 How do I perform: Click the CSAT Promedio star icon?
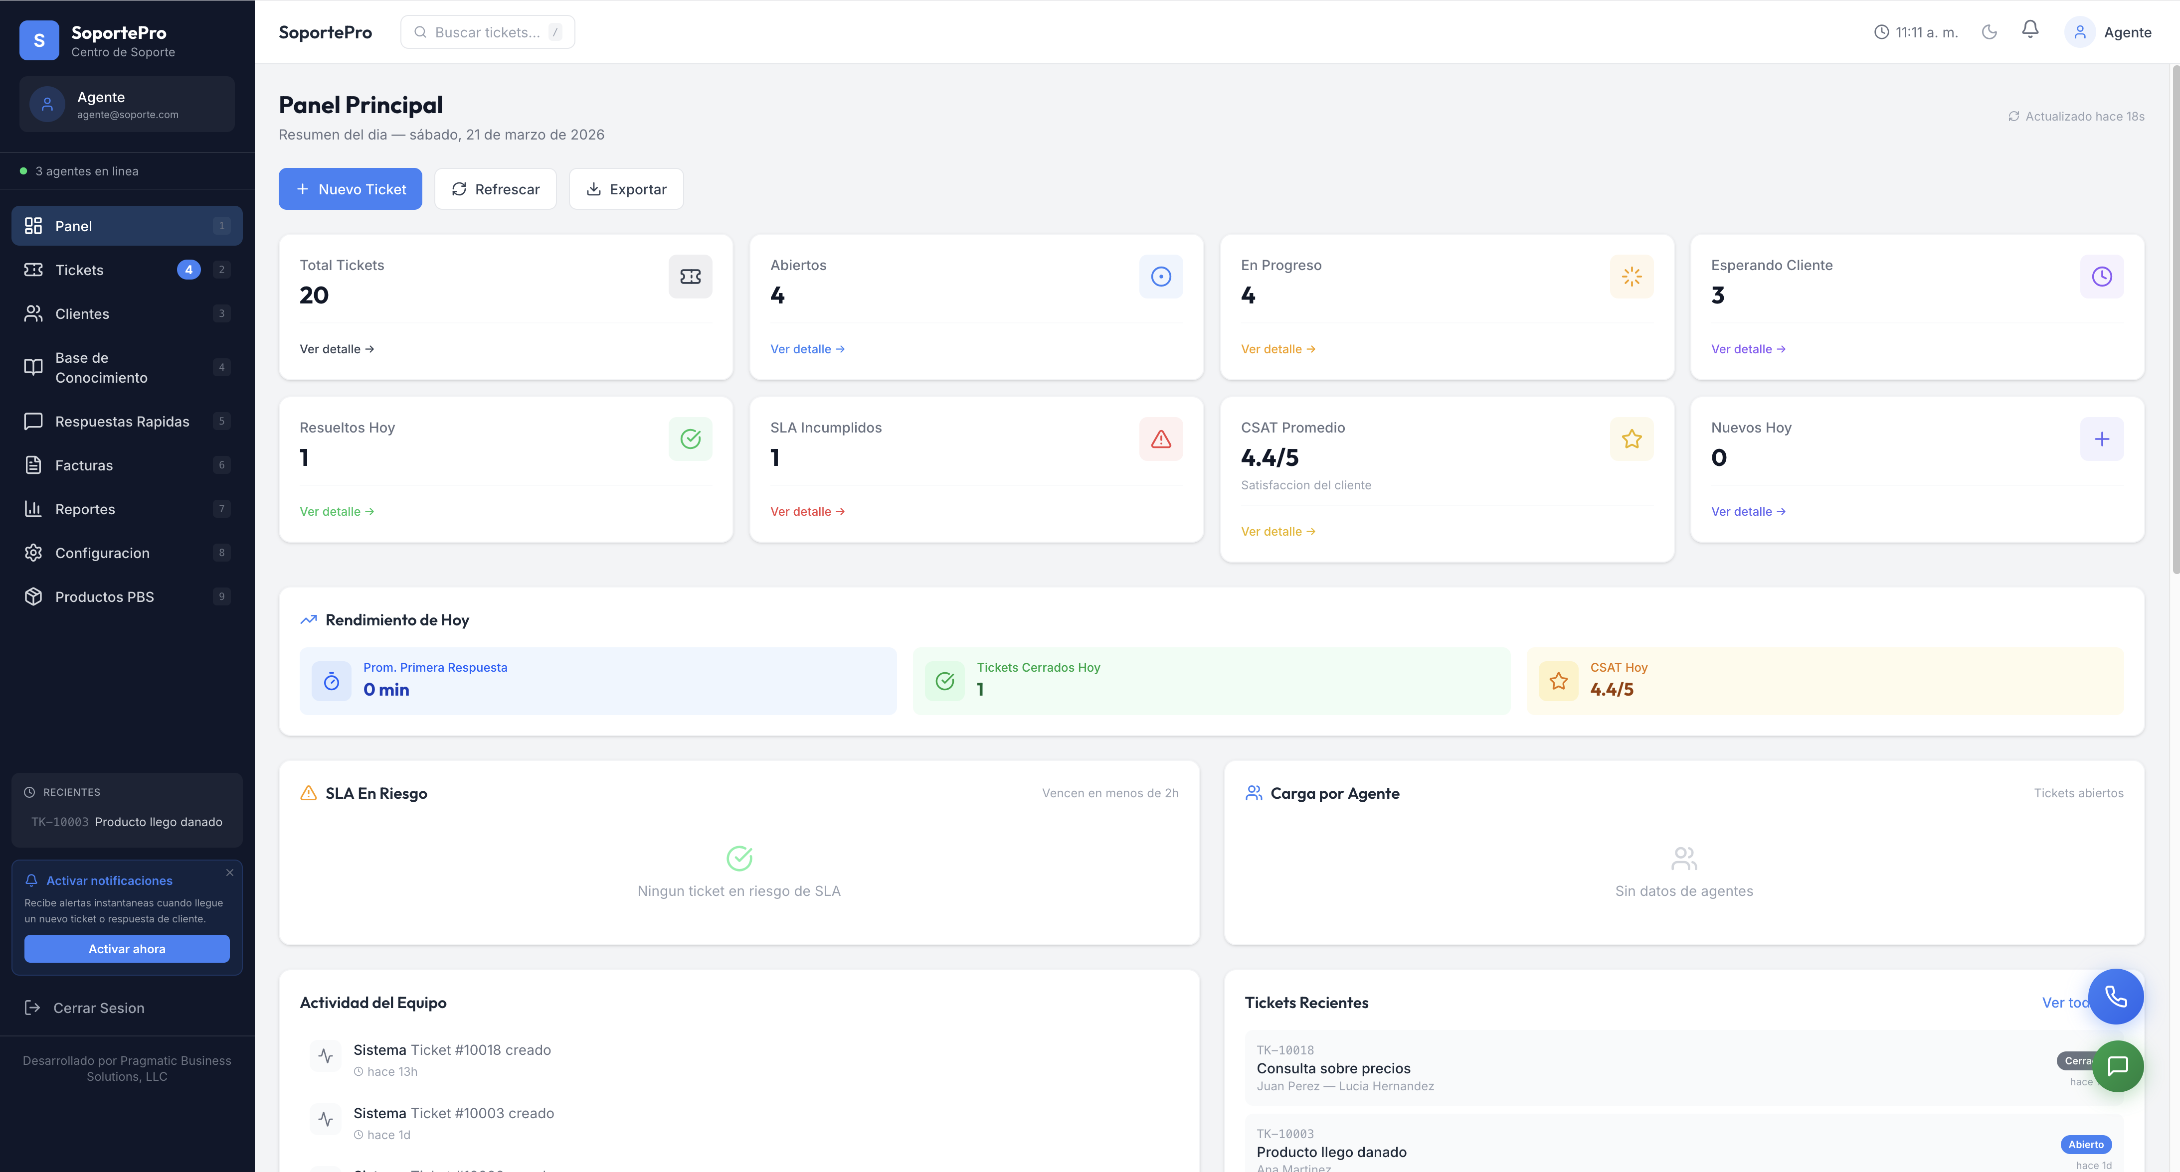1631,439
